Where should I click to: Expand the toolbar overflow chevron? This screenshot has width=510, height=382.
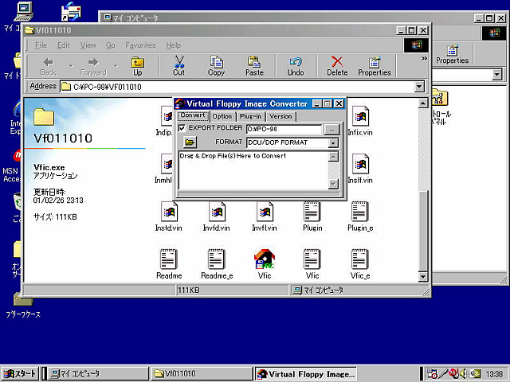pyautogui.click(x=424, y=58)
